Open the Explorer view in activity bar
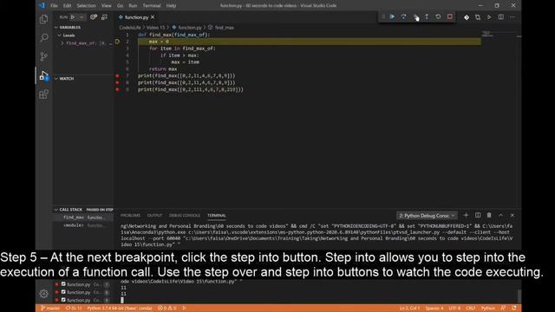Screen dimensions: 555x312 [x=44, y=19]
